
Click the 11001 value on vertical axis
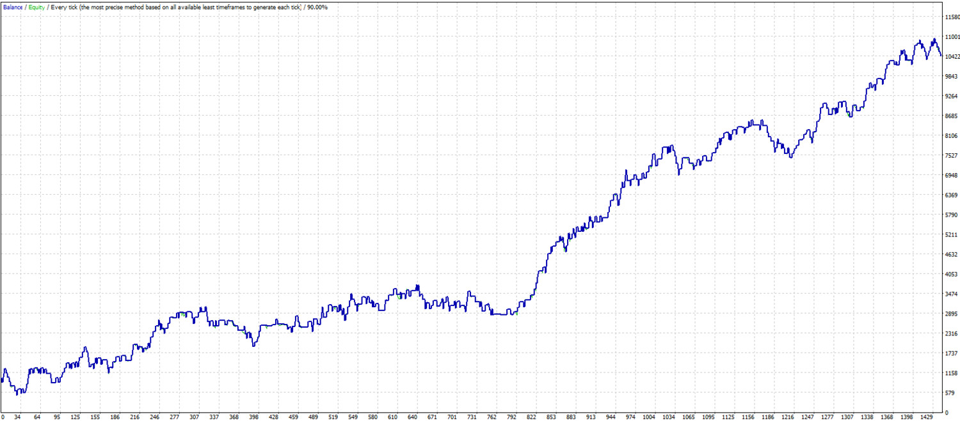[952, 37]
